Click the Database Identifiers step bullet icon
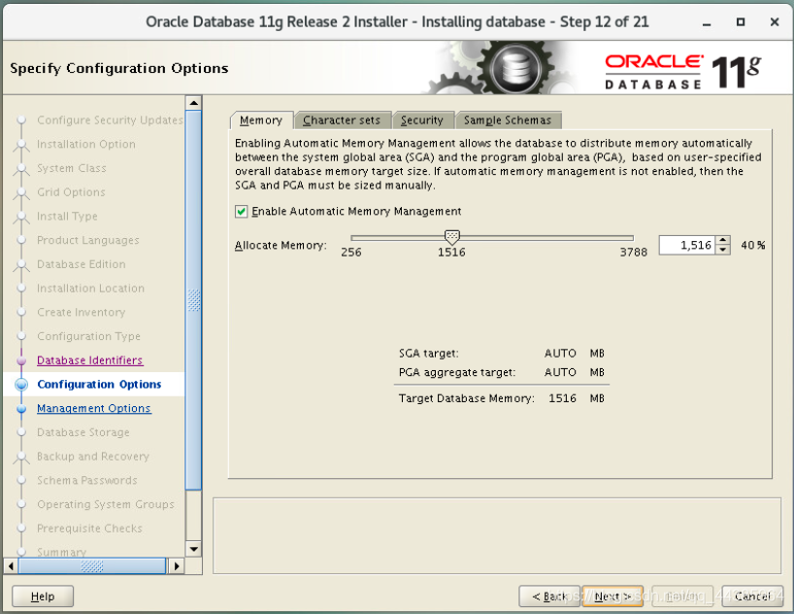The image size is (794, 614). coord(21,360)
